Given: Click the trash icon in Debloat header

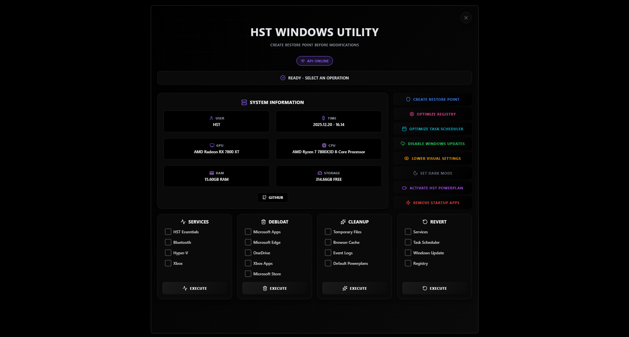Looking at the screenshot, I should click(x=264, y=221).
